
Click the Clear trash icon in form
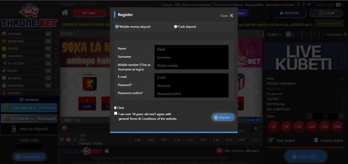115,108
